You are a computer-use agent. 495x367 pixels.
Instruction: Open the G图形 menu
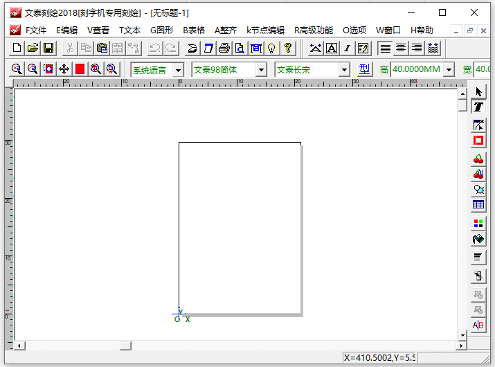click(161, 30)
